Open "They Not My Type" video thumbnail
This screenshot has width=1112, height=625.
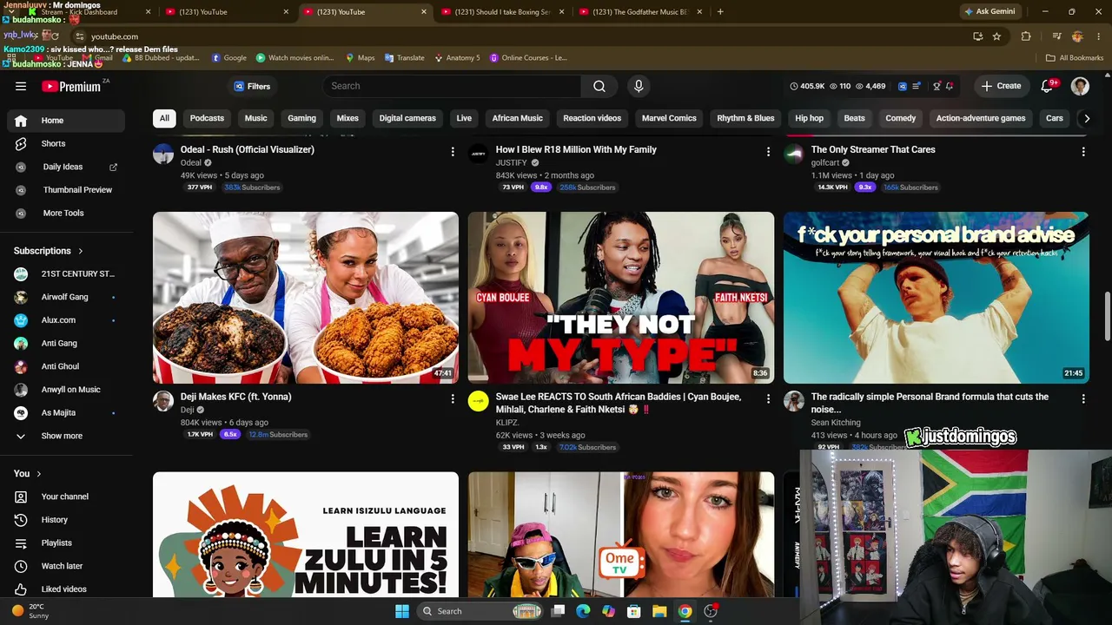pos(621,298)
